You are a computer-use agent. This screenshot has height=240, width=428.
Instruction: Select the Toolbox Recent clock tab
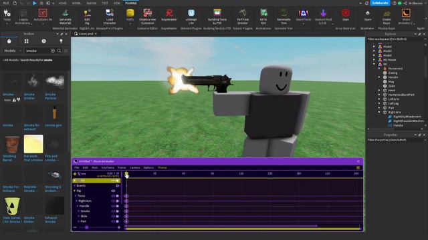(43, 41)
